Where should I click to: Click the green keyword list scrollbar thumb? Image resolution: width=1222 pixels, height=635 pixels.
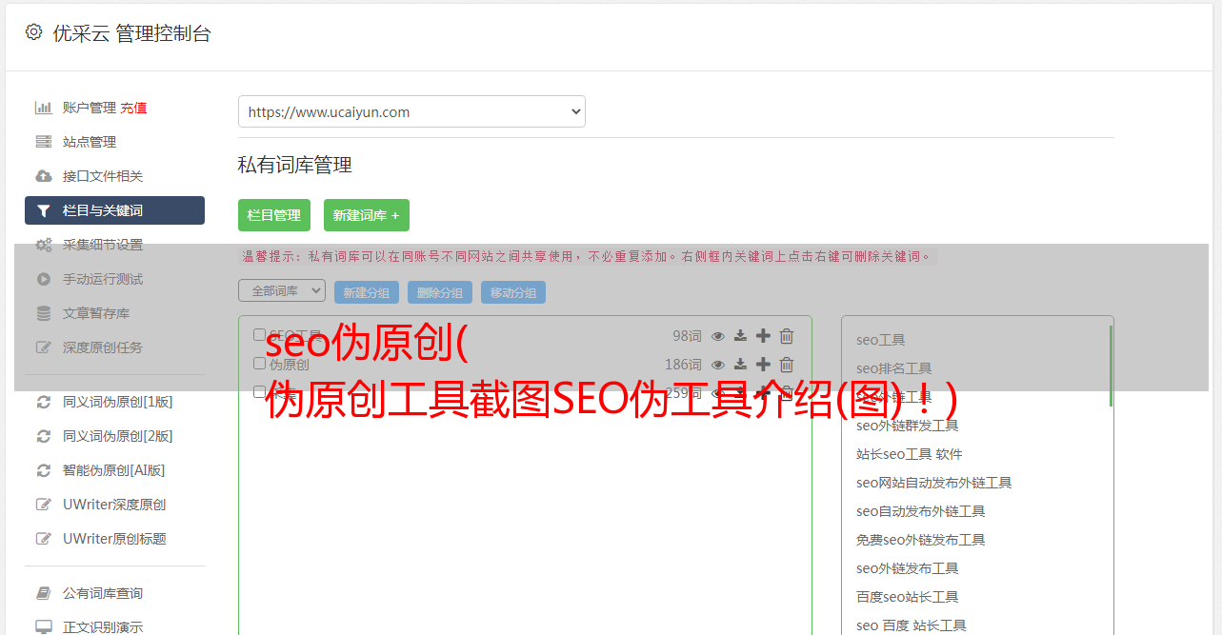click(1111, 366)
